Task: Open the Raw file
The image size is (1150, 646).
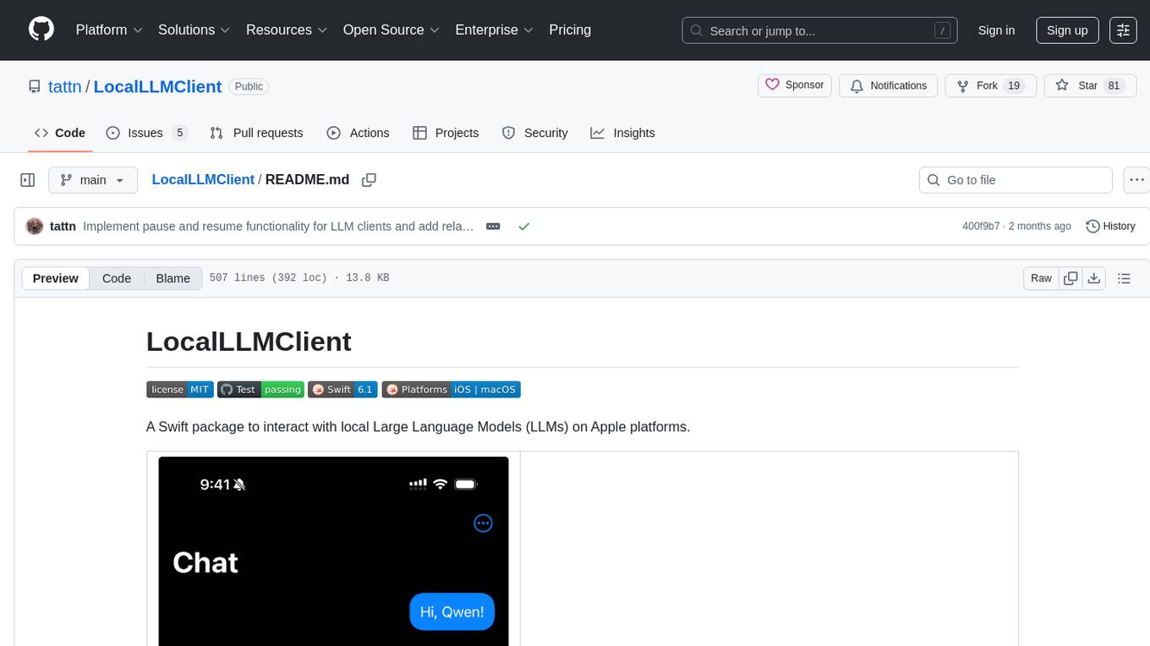Action: click(x=1041, y=278)
